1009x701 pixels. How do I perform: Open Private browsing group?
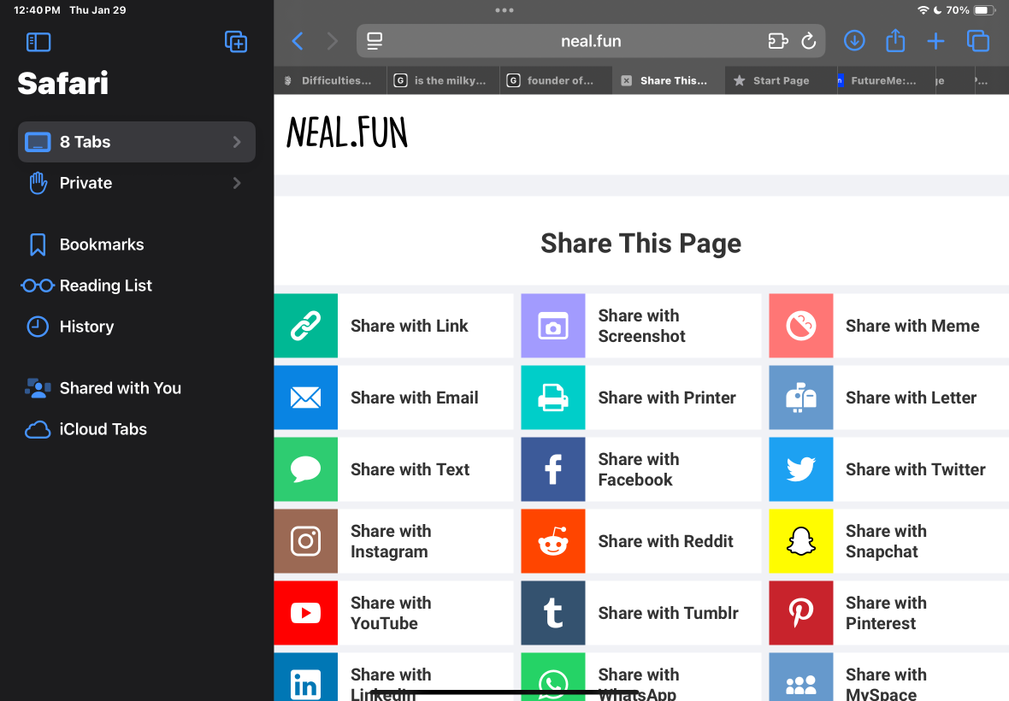137,183
